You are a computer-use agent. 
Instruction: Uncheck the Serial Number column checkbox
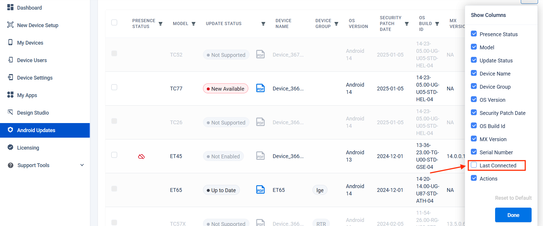[474, 152]
